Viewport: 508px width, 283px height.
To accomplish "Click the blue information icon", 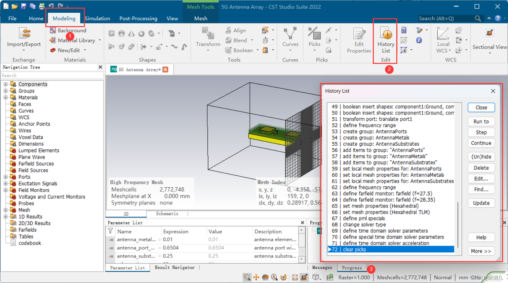I will coord(419,40).
